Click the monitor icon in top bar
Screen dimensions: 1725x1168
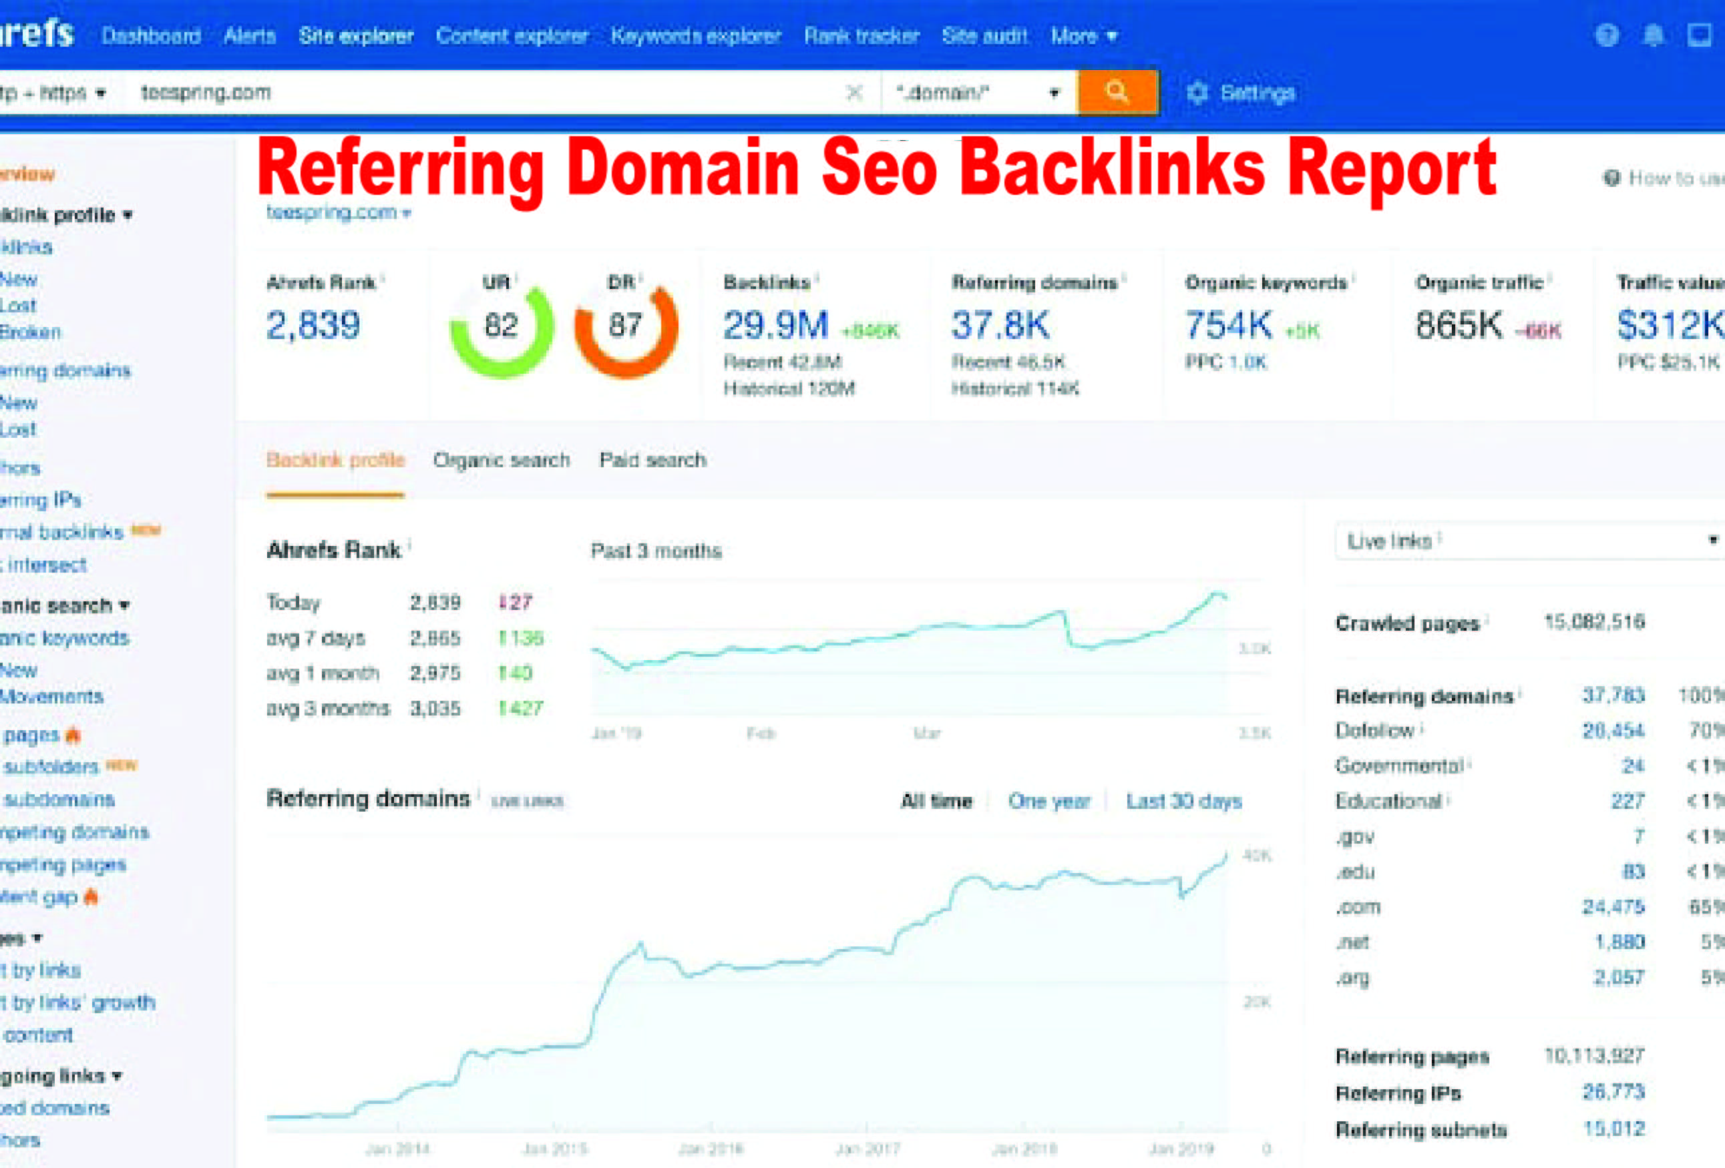tap(1699, 35)
